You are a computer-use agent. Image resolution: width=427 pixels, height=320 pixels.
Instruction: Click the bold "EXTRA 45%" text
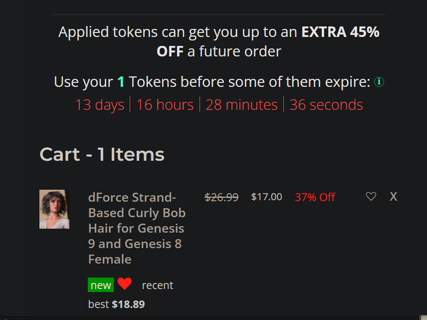pyautogui.click(x=340, y=32)
